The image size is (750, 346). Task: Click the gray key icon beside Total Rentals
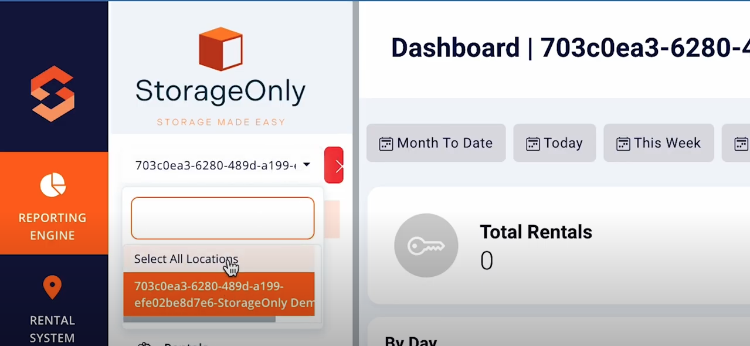tap(426, 246)
